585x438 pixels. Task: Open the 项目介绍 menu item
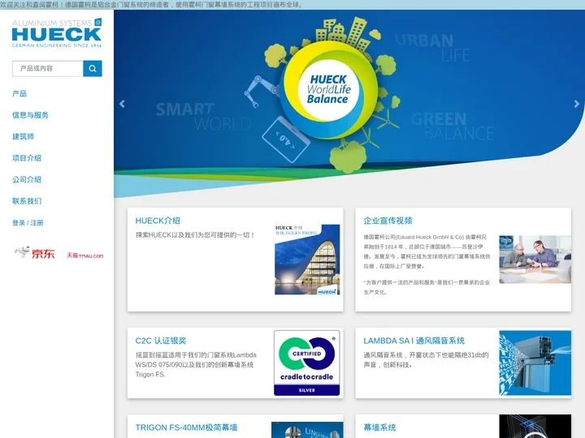27,158
